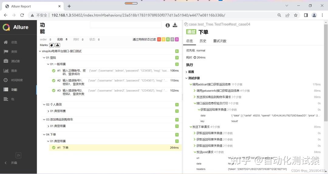This screenshot has height=174, width=328.
Task: Download the CSV via download icon
Action: (175, 25)
